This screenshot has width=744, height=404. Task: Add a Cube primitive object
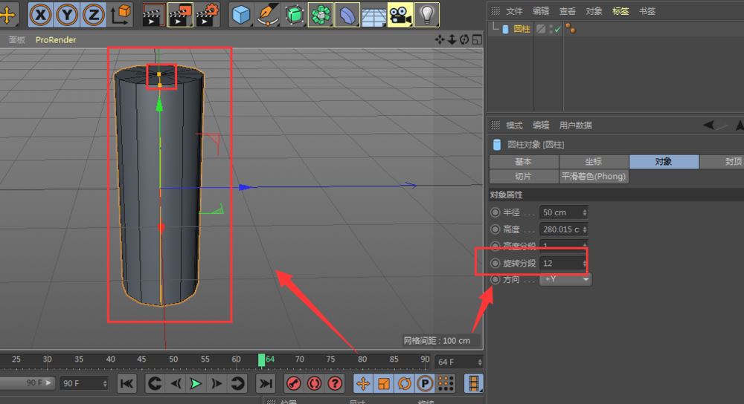[x=240, y=13]
